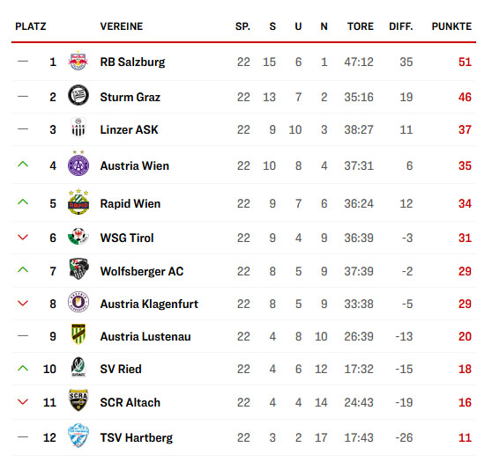The image size is (492, 462).
Task: Open the TSV Hartberg team link
Action: tap(136, 437)
